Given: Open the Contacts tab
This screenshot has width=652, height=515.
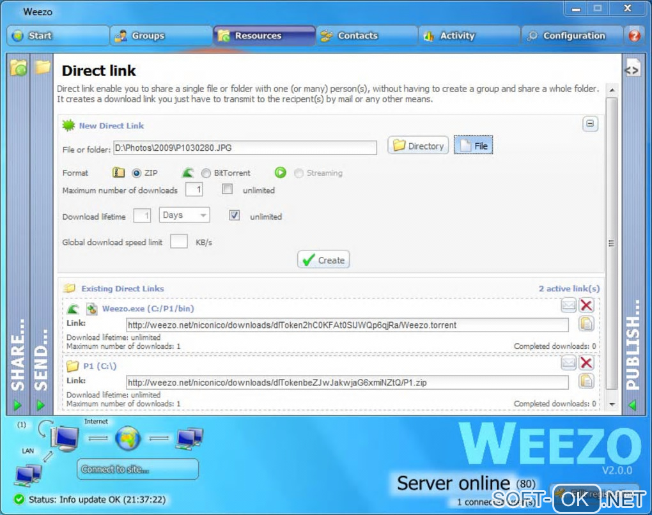Looking at the screenshot, I should 367,36.
